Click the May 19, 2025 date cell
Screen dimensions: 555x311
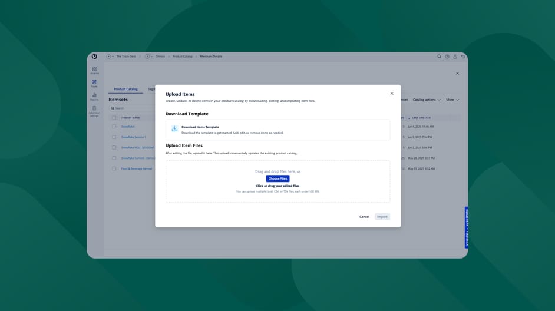click(421, 169)
